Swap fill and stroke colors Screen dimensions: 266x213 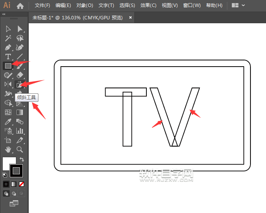(x=22, y=159)
